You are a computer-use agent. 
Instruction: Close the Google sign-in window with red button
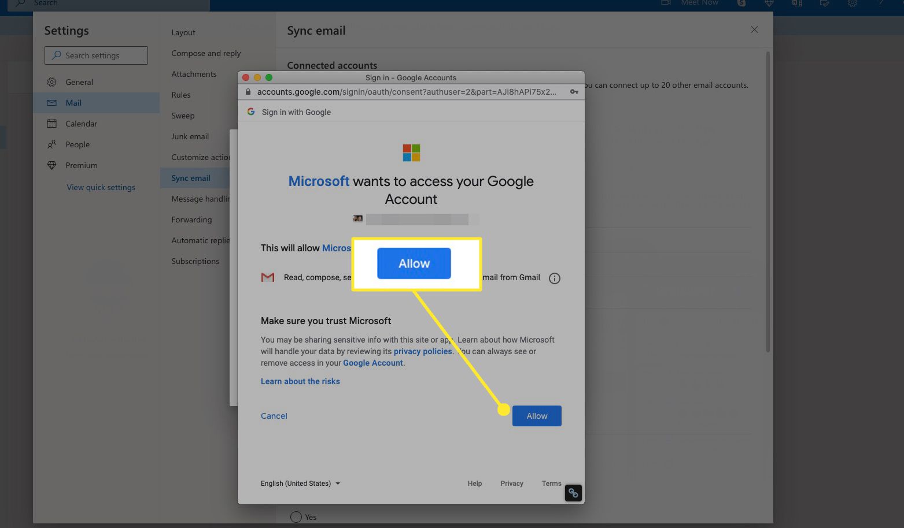tap(246, 77)
